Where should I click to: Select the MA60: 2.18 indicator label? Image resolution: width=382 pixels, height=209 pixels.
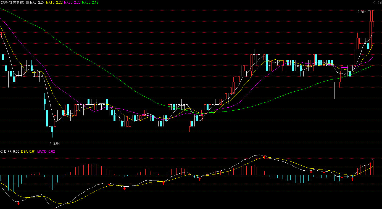[x=90, y=2]
